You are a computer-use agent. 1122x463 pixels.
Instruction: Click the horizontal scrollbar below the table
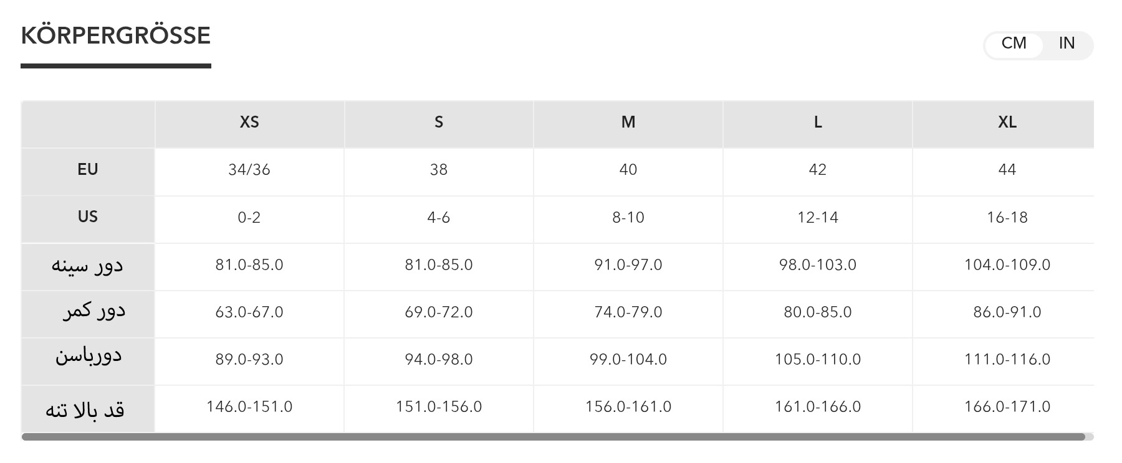click(x=553, y=437)
